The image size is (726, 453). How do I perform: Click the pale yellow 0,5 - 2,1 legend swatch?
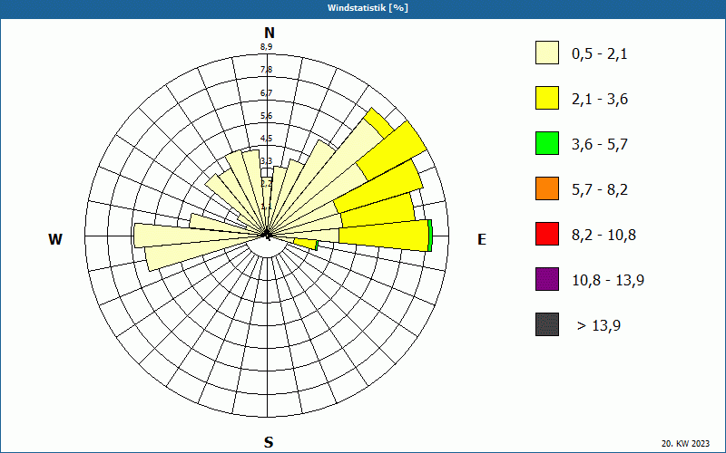(547, 53)
